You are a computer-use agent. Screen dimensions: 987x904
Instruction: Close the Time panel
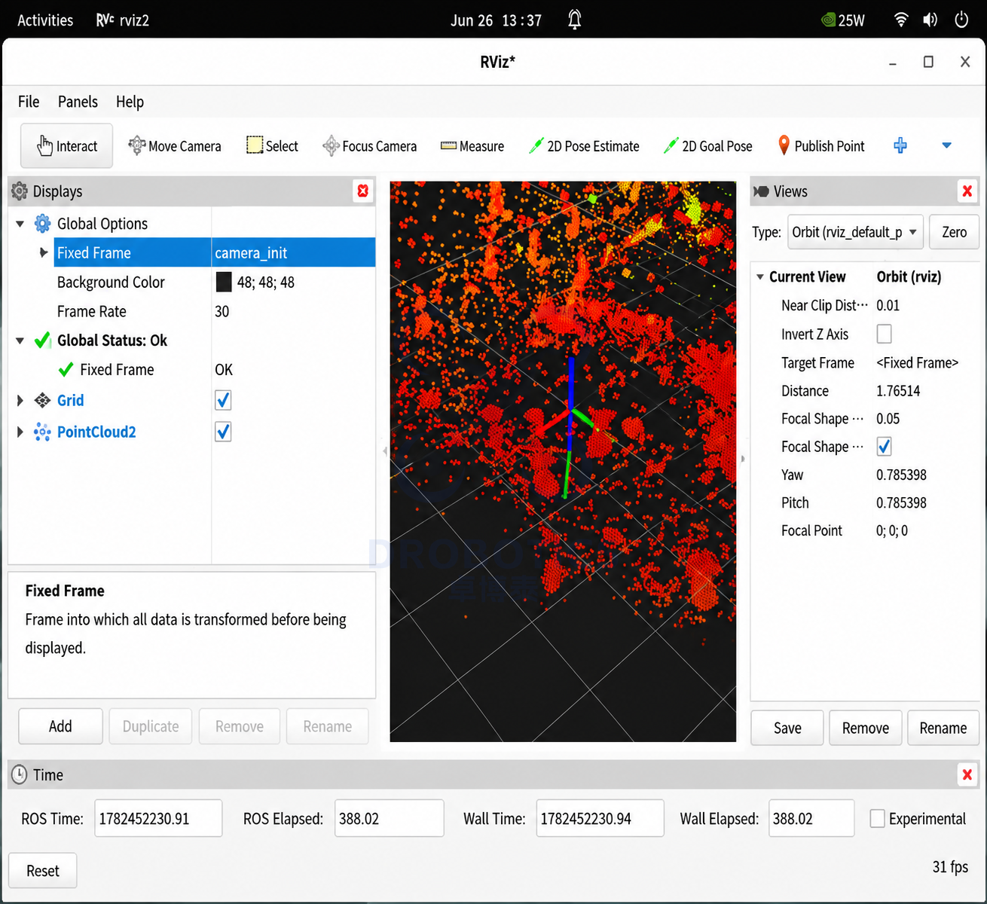click(967, 774)
